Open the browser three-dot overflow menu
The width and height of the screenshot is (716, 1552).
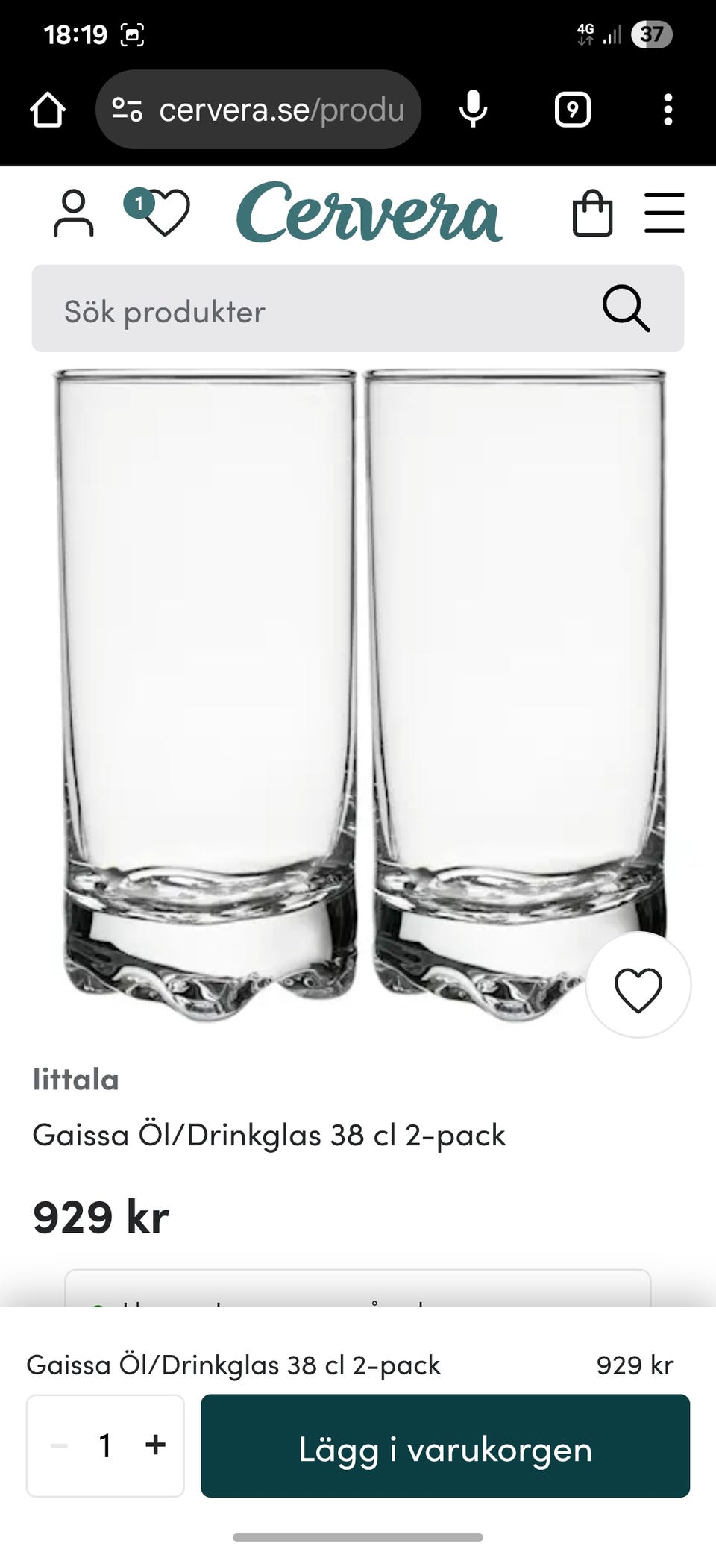point(668,110)
